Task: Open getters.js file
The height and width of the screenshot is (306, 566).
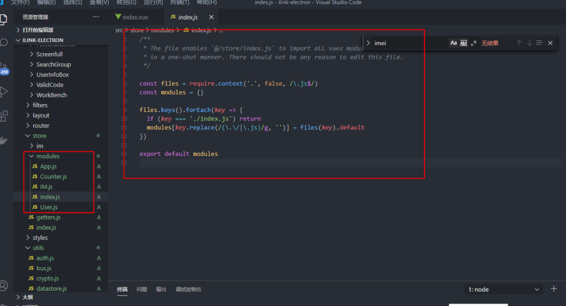Action: click(x=61, y=217)
